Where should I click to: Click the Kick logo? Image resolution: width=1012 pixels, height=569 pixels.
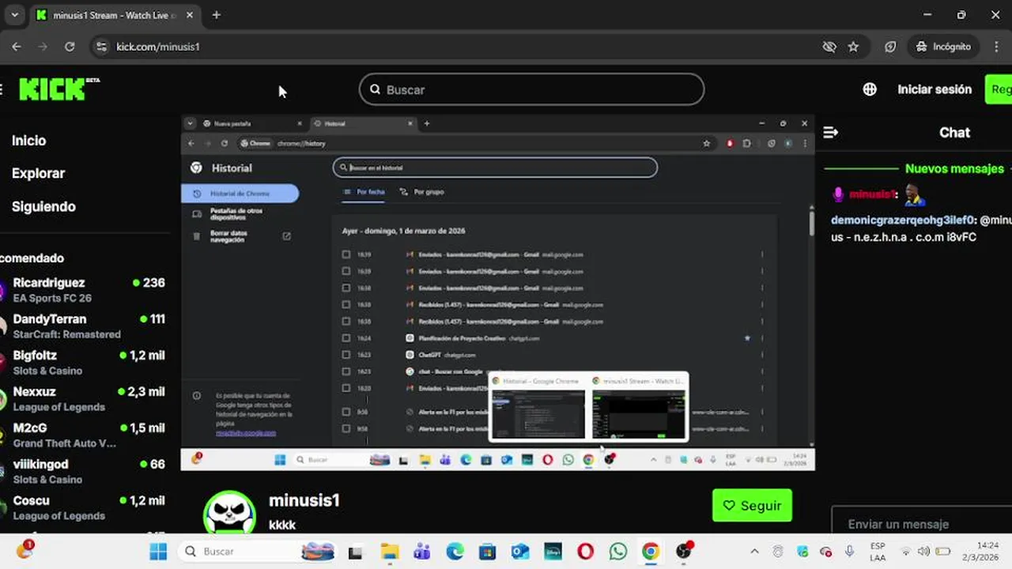[59, 89]
